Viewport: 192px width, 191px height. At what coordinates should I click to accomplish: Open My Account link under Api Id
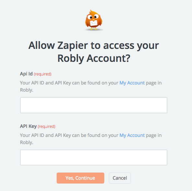(132, 83)
